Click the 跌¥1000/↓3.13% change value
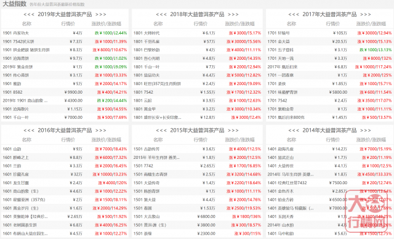Image resolution: width=394 pixels, height=239 pixels. coord(376,50)
